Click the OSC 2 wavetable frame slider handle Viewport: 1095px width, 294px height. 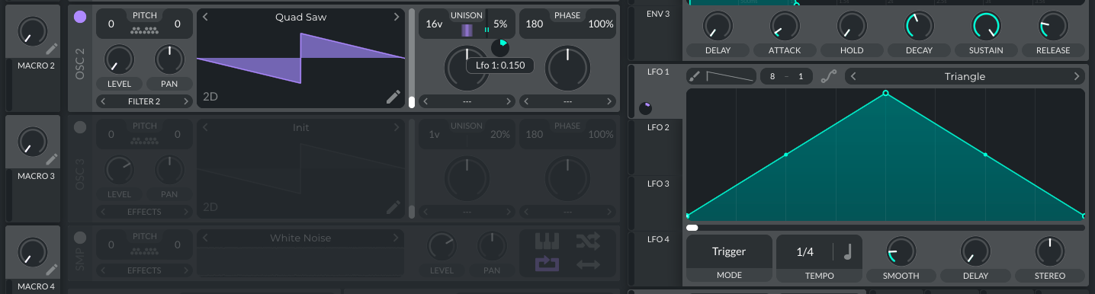[412, 102]
